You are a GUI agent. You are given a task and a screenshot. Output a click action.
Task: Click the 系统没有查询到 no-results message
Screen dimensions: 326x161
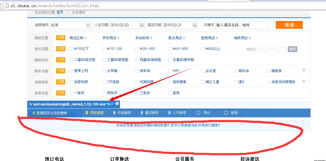point(168,125)
